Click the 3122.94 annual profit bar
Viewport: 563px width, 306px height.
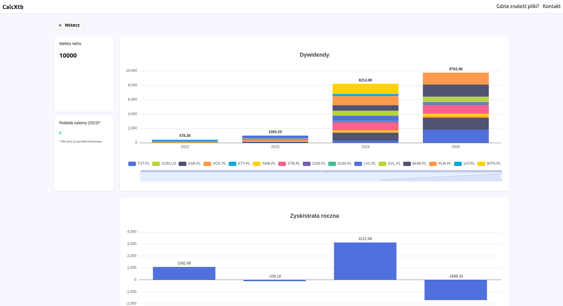(x=365, y=261)
